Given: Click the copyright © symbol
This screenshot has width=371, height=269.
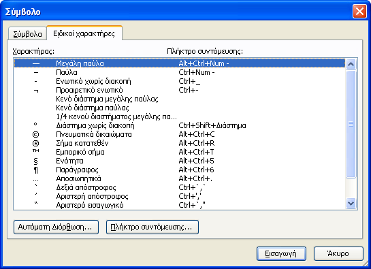Looking at the screenshot, I should pyautogui.click(x=35, y=135).
